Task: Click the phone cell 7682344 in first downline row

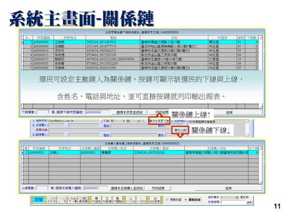Action: 113,42
